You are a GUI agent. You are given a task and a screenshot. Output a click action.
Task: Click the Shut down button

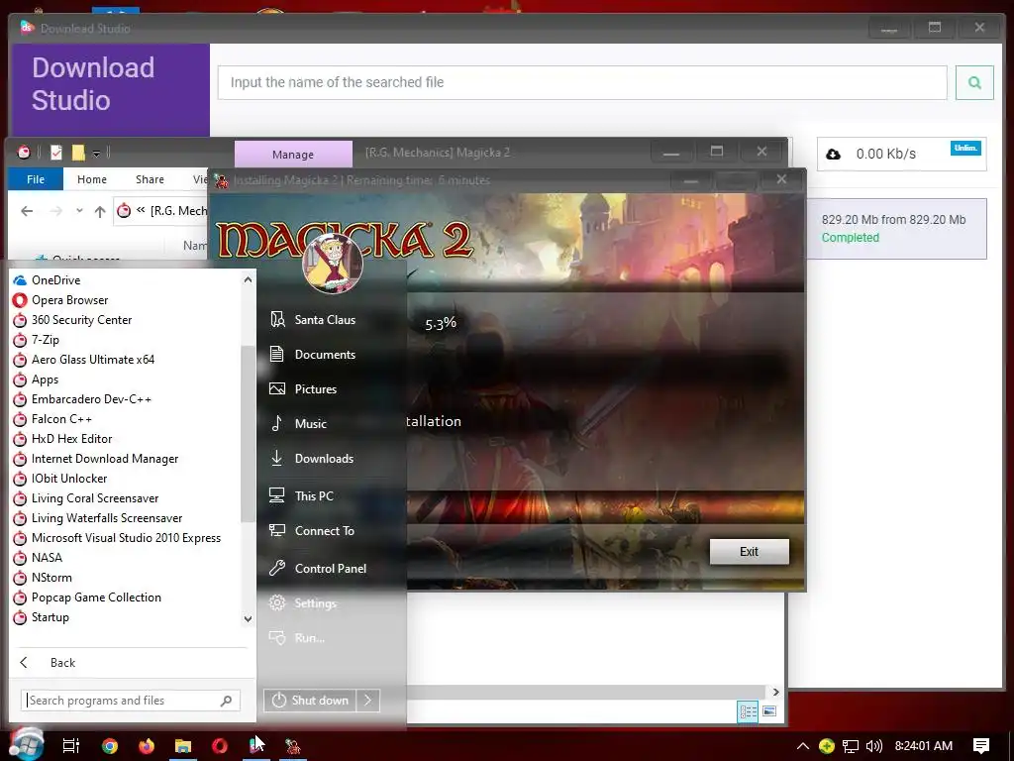[x=310, y=701]
